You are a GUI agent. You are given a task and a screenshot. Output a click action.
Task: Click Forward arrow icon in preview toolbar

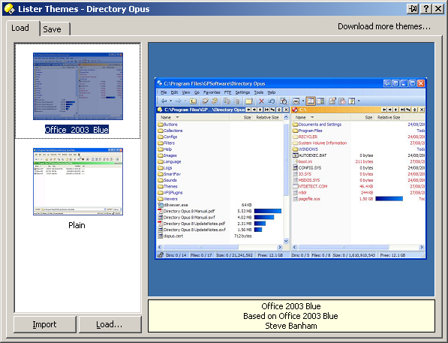pyautogui.click(x=178, y=101)
